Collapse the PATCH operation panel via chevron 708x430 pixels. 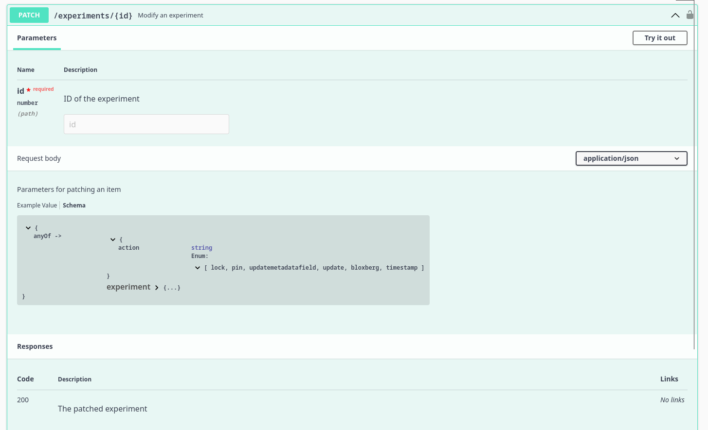click(675, 15)
